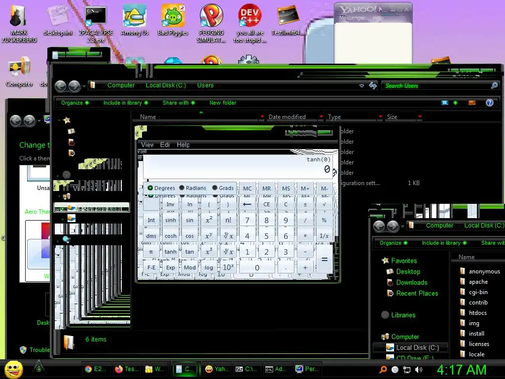
Task: Open the Calculator Edit menu
Action: click(165, 145)
